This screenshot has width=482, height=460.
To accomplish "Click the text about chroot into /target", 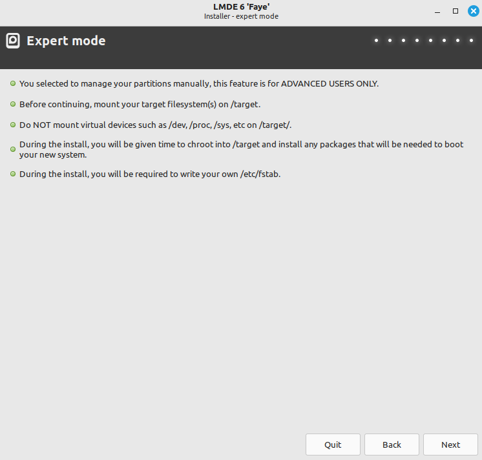I will [x=241, y=149].
